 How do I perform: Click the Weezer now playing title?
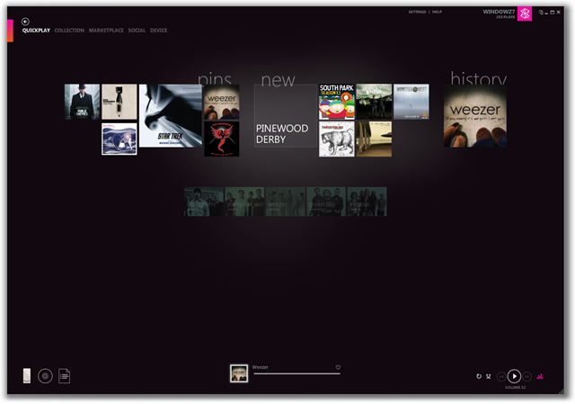[260, 367]
